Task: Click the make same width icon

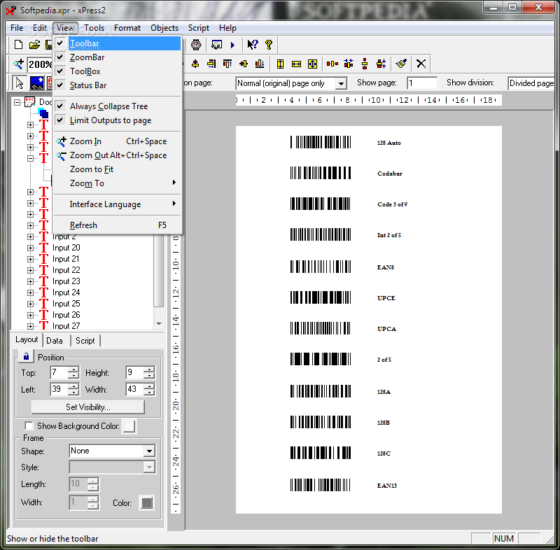Action: tap(296, 64)
